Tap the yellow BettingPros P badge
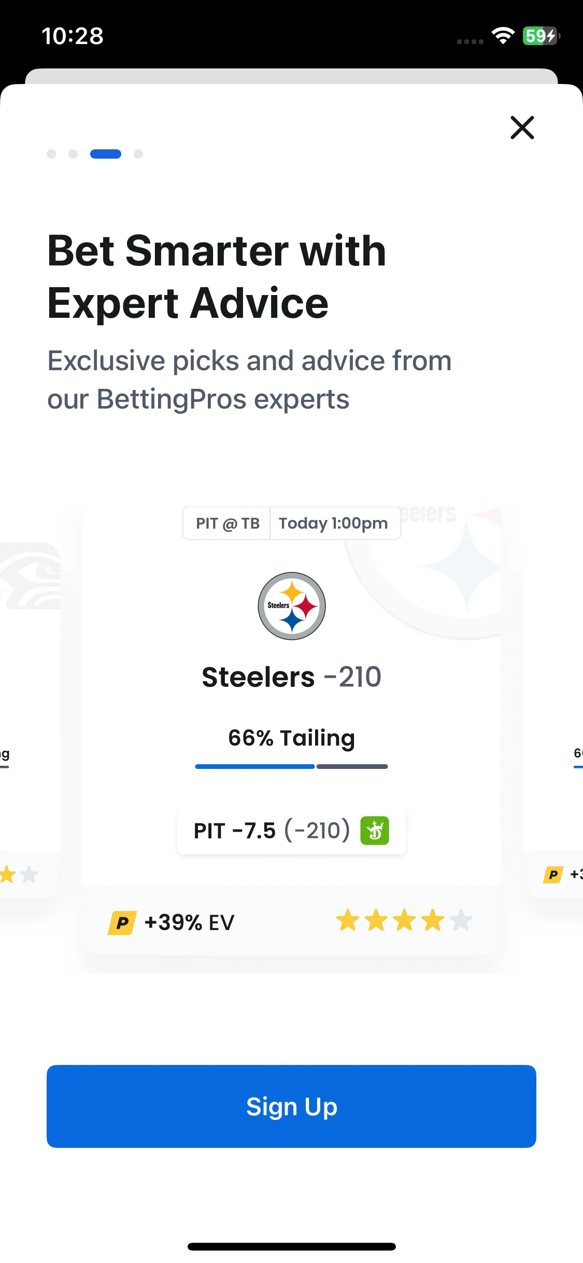 (122, 923)
